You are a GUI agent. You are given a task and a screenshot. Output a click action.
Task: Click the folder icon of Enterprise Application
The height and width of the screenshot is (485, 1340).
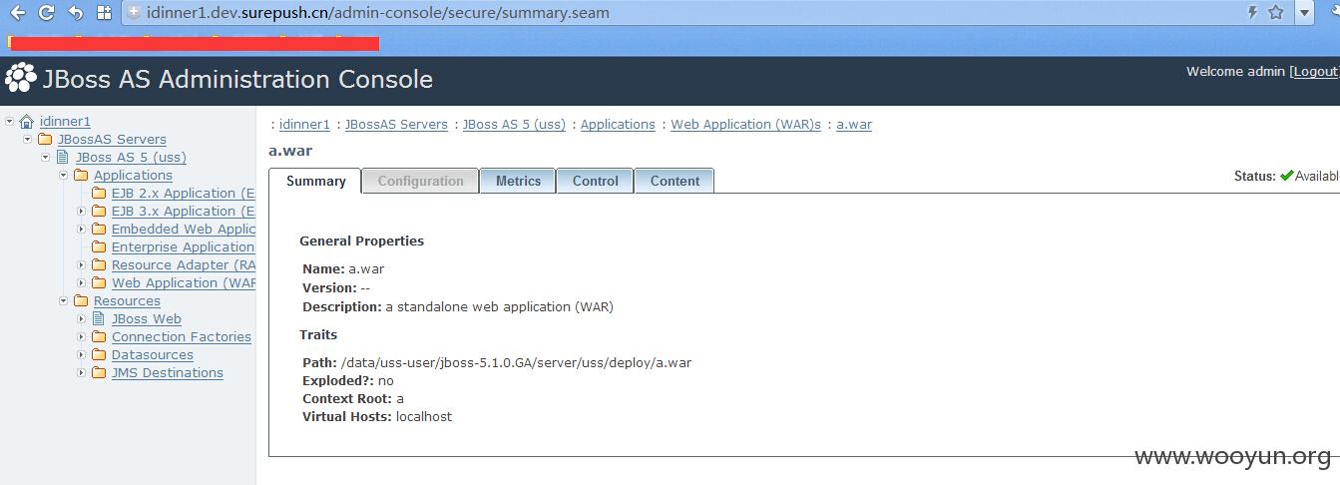[x=99, y=247]
